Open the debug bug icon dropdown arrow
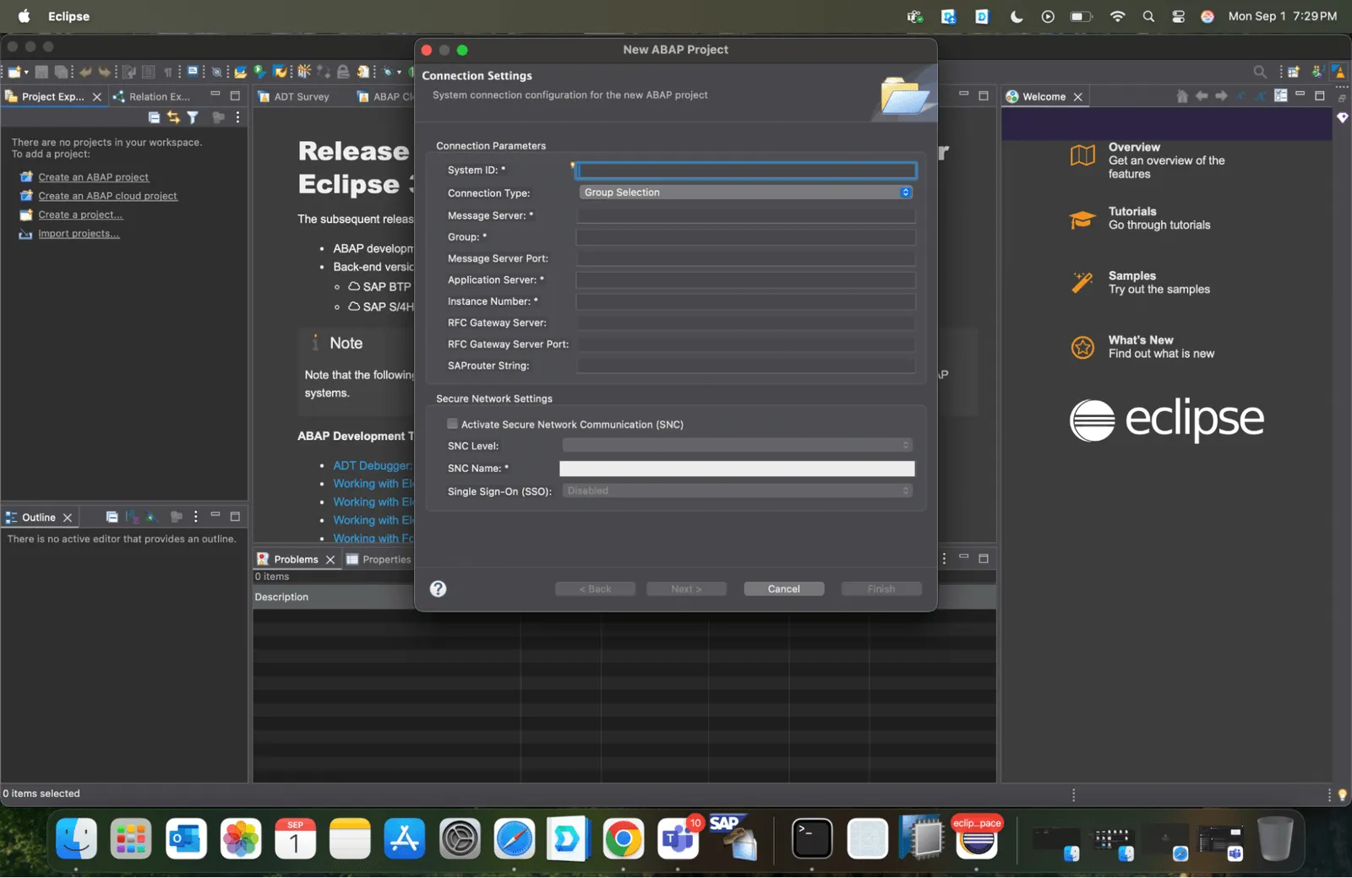Image resolution: width=1352 pixels, height=878 pixels. (399, 72)
